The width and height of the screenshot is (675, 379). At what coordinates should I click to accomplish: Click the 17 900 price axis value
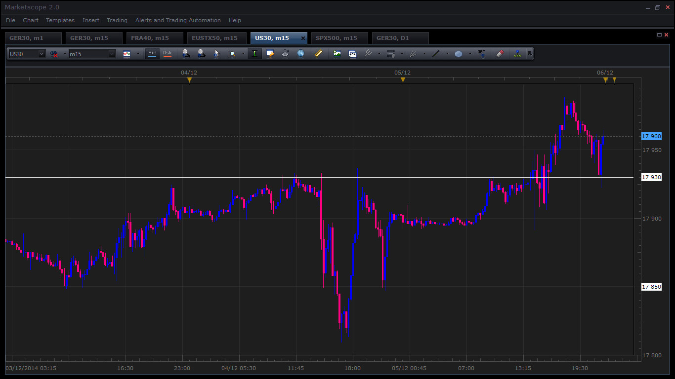652,219
